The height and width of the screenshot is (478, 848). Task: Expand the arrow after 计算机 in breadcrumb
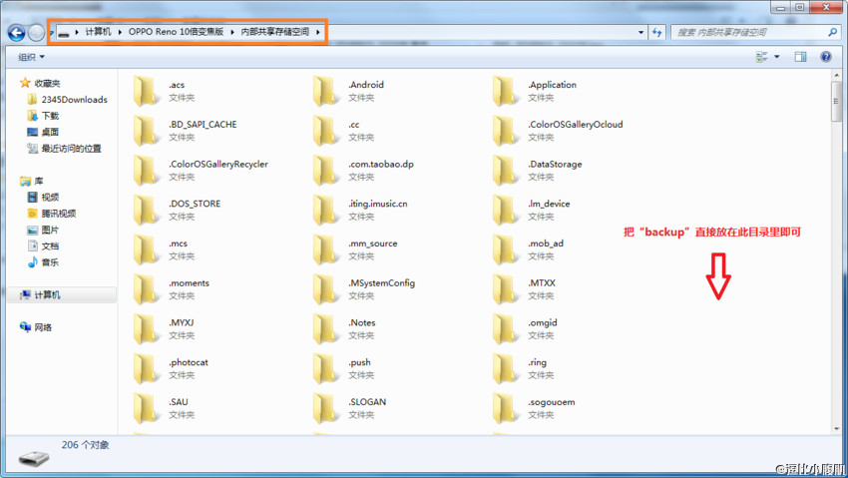coord(120,32)
